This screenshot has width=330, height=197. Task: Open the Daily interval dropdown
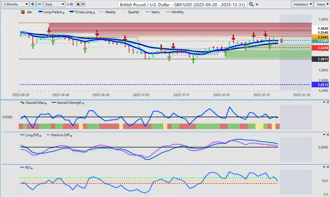click(54, 4)
